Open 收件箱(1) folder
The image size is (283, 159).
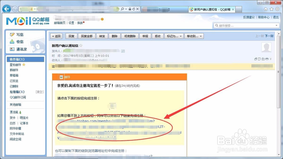click(25, 59)
